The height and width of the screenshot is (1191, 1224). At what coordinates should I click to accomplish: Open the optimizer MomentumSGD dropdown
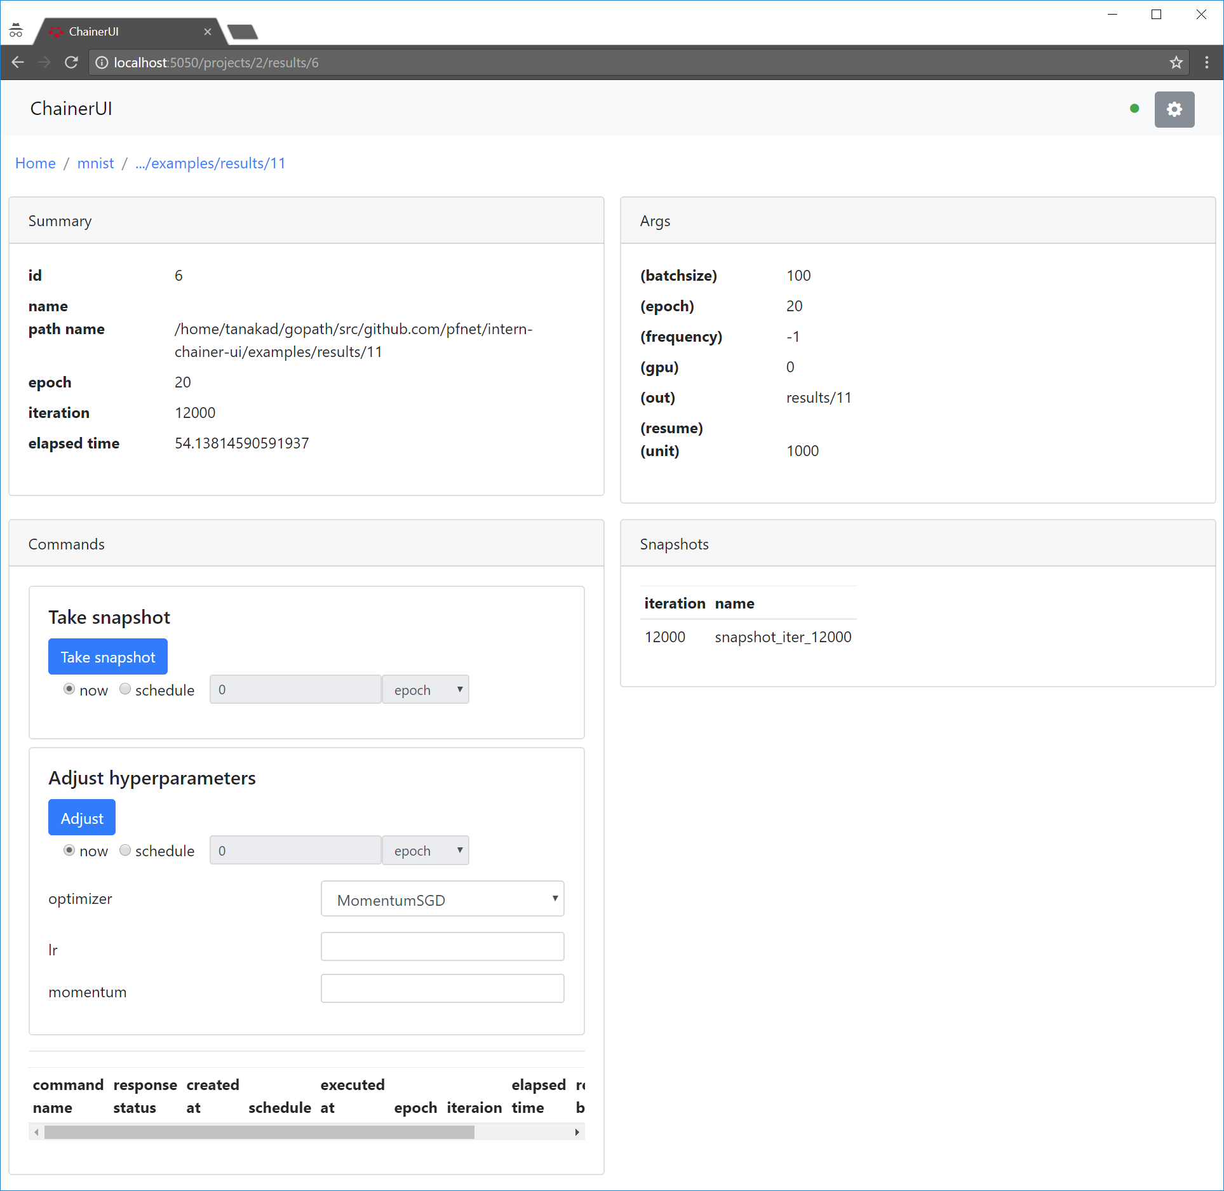point(443,899)
